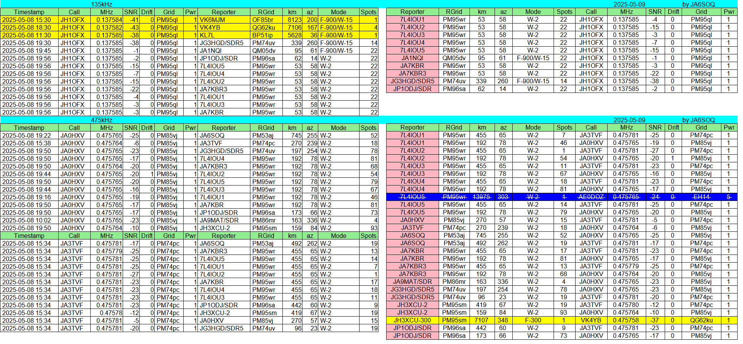Click the F-300 mode cell
Image resolution: width=743 pixels, height=344 pixels.
pyautogui.click(x=533, y=320)
